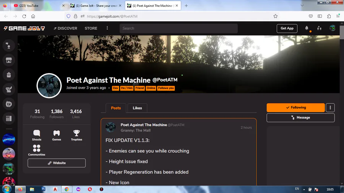Open the Granny: The Mall link
This screenshot has height=193, width=344.
136,130
